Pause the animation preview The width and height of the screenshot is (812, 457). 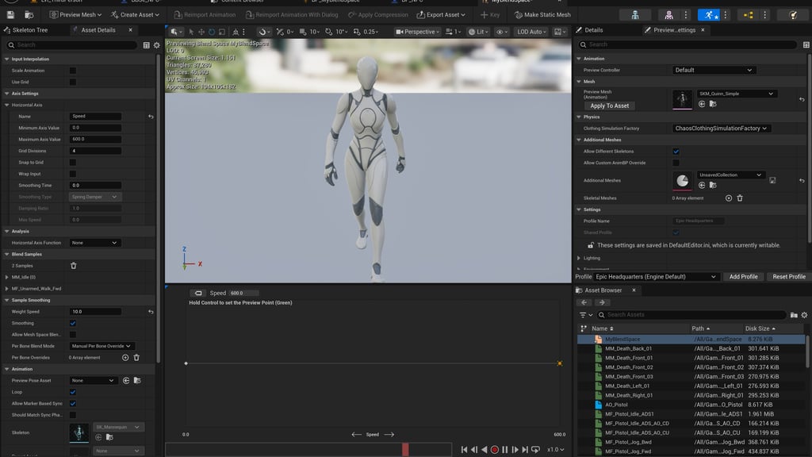click(505, 450)
